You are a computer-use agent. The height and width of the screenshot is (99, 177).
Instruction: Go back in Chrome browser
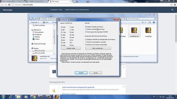pyautogui.click(x=2, y=5)
